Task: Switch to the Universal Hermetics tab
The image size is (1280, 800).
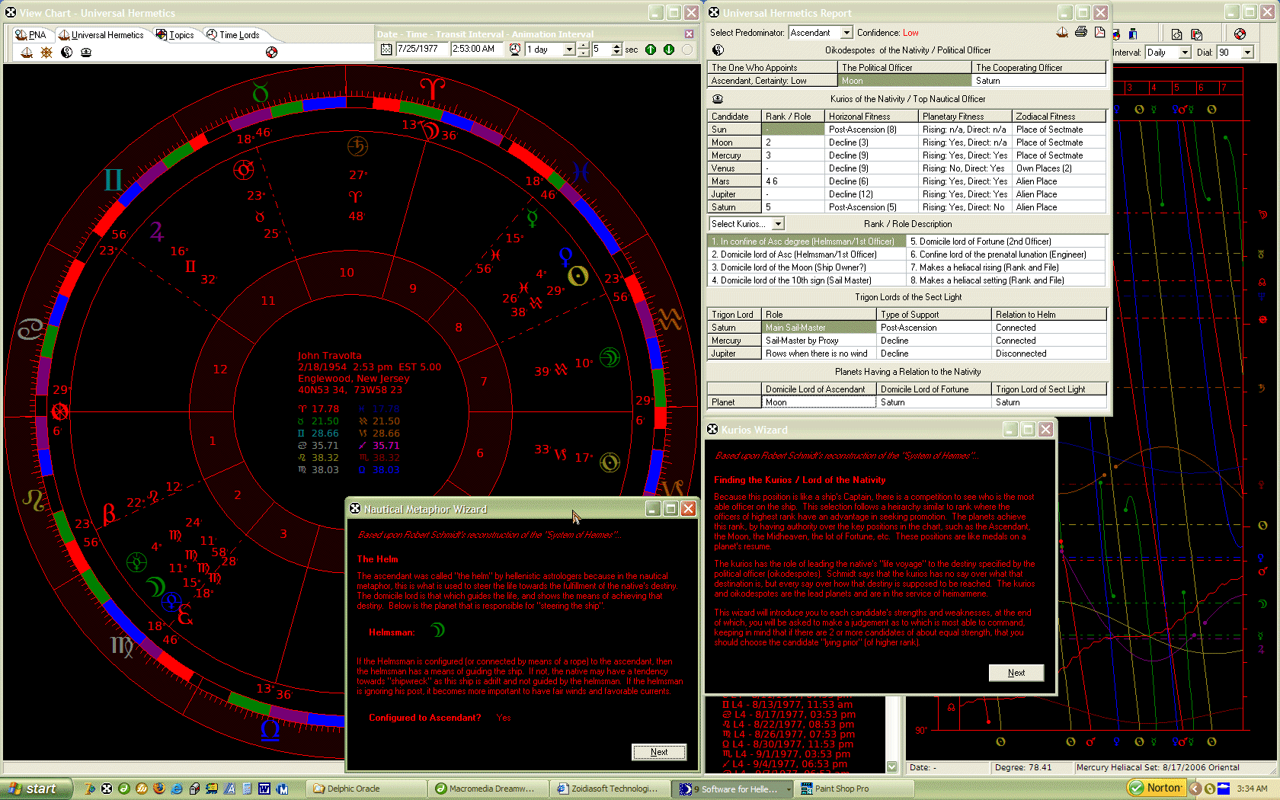Action: click(101, 34)
